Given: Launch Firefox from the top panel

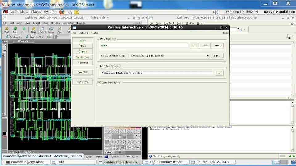Looking at the screenshot, I should point(62,12).
